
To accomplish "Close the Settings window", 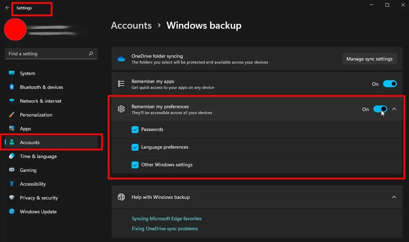I will [x=403, y=5].
